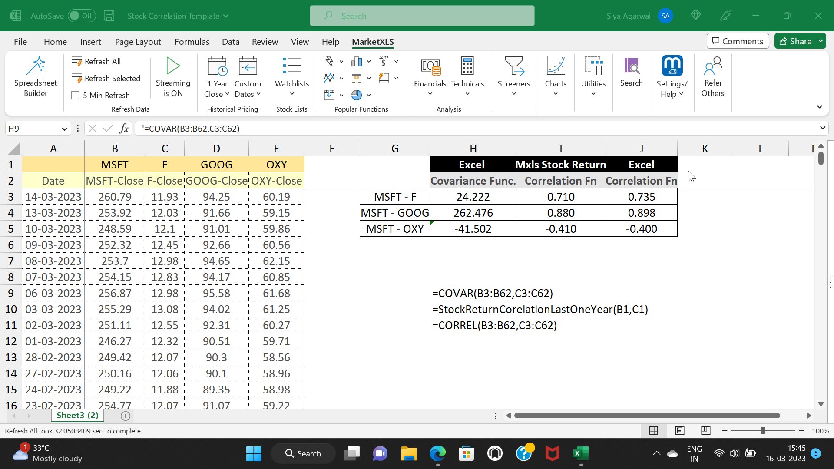Open File Explorer from taskbar
Viewport: 834px width, 469px height.
coord(409,454)
